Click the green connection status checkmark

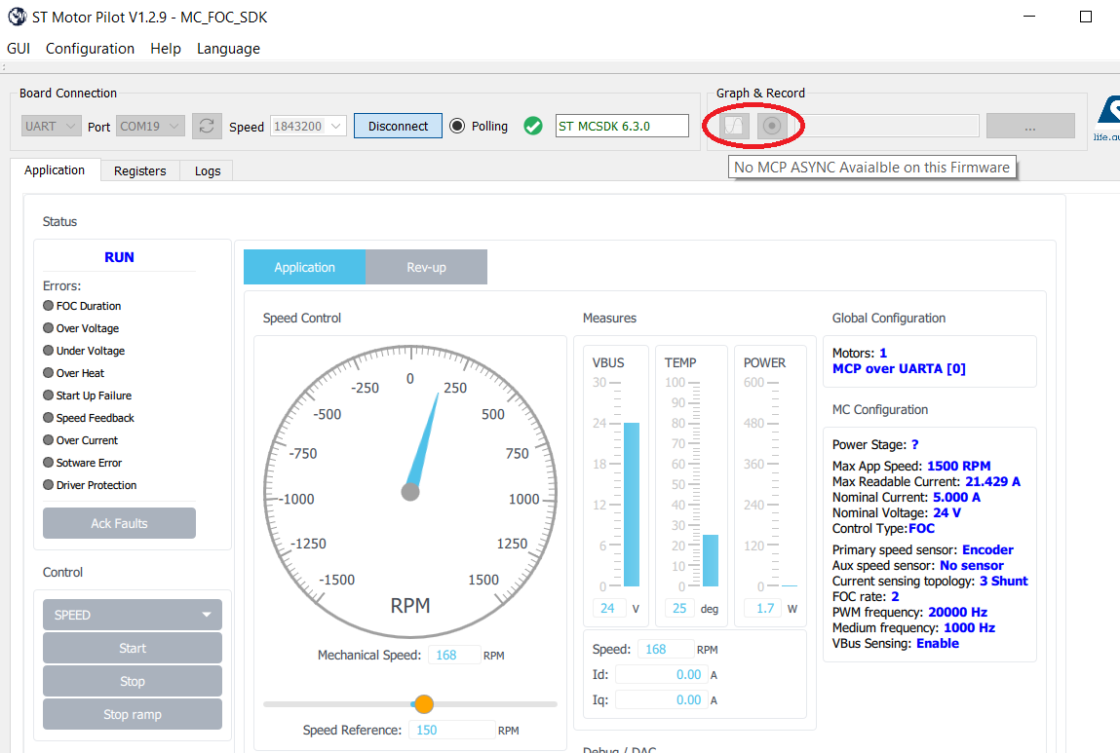[x=532, y=126]
